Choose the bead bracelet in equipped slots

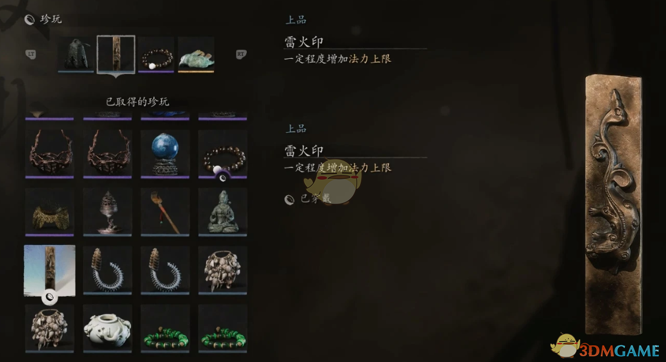(156, 54)
